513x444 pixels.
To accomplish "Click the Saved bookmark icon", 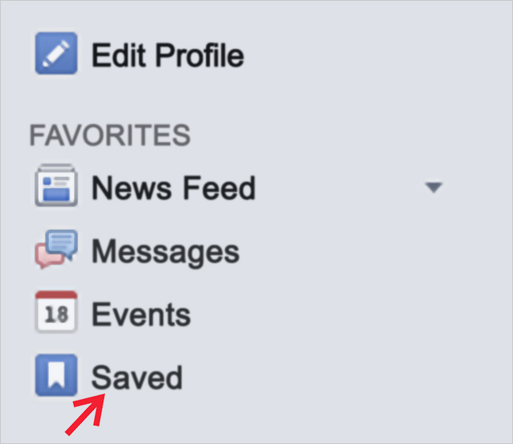I will (x=56, y=375).
